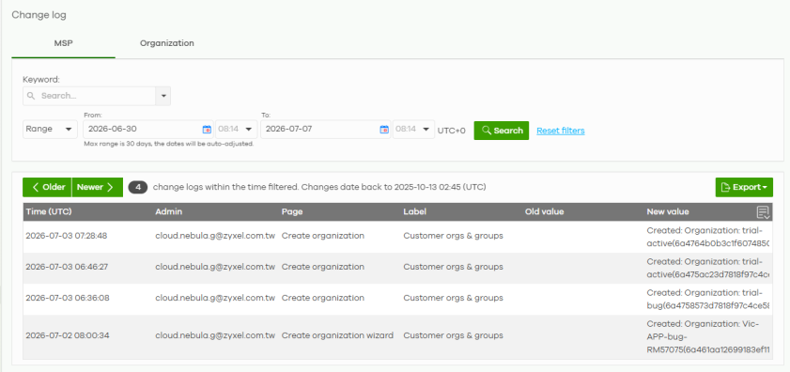Click the magnifier icon in Keyword search box
The image size is (790, 372).
click(x=31, y=96)
